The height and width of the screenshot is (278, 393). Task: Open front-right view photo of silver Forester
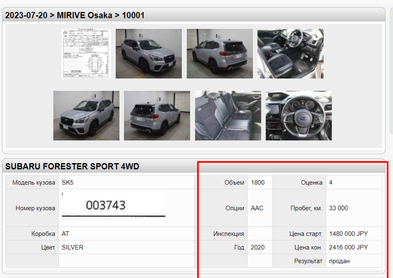pyautogui.click(x=149, y=53)
